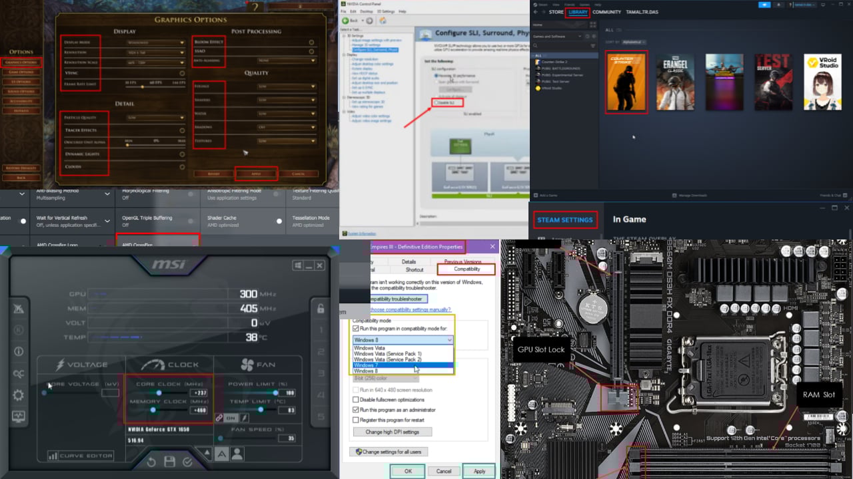Toggle the profile lock icon in Afterburner
The height and width of the screenshot is (479, 853).
(x=321, y=308)
